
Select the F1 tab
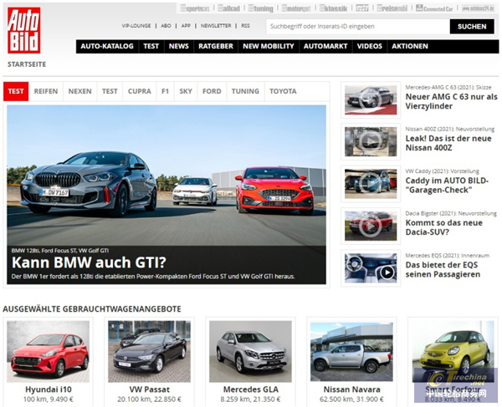pyautogui.click(x=165, y=91)
